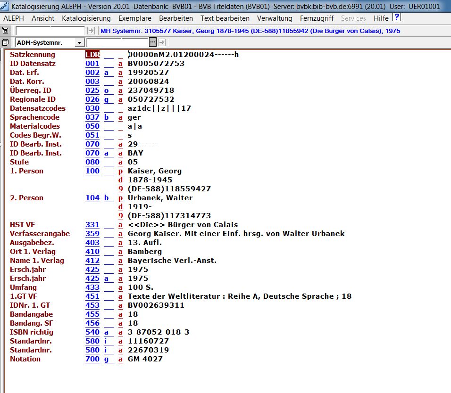
Task: Click the items icon beside ADM-Systemnr. dropdown
Action: 5,42
